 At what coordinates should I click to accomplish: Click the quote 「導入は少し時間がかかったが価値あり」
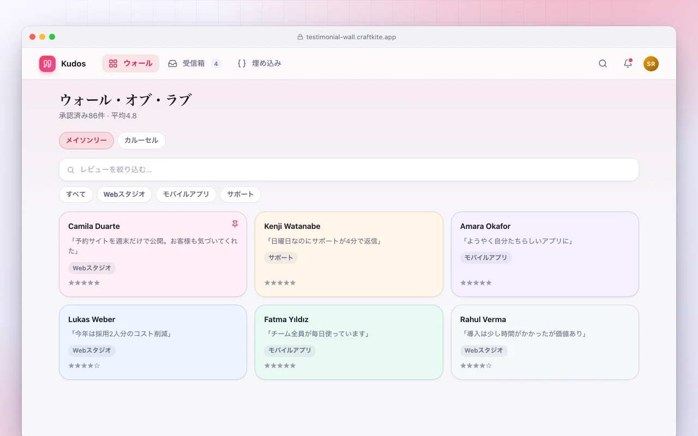point(525,334)
